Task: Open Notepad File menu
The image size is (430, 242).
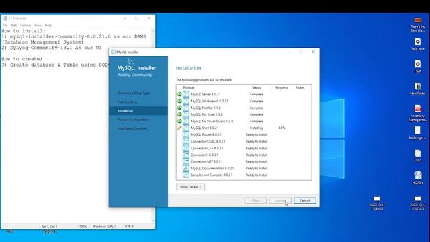Action: click(x=5, y=26)
